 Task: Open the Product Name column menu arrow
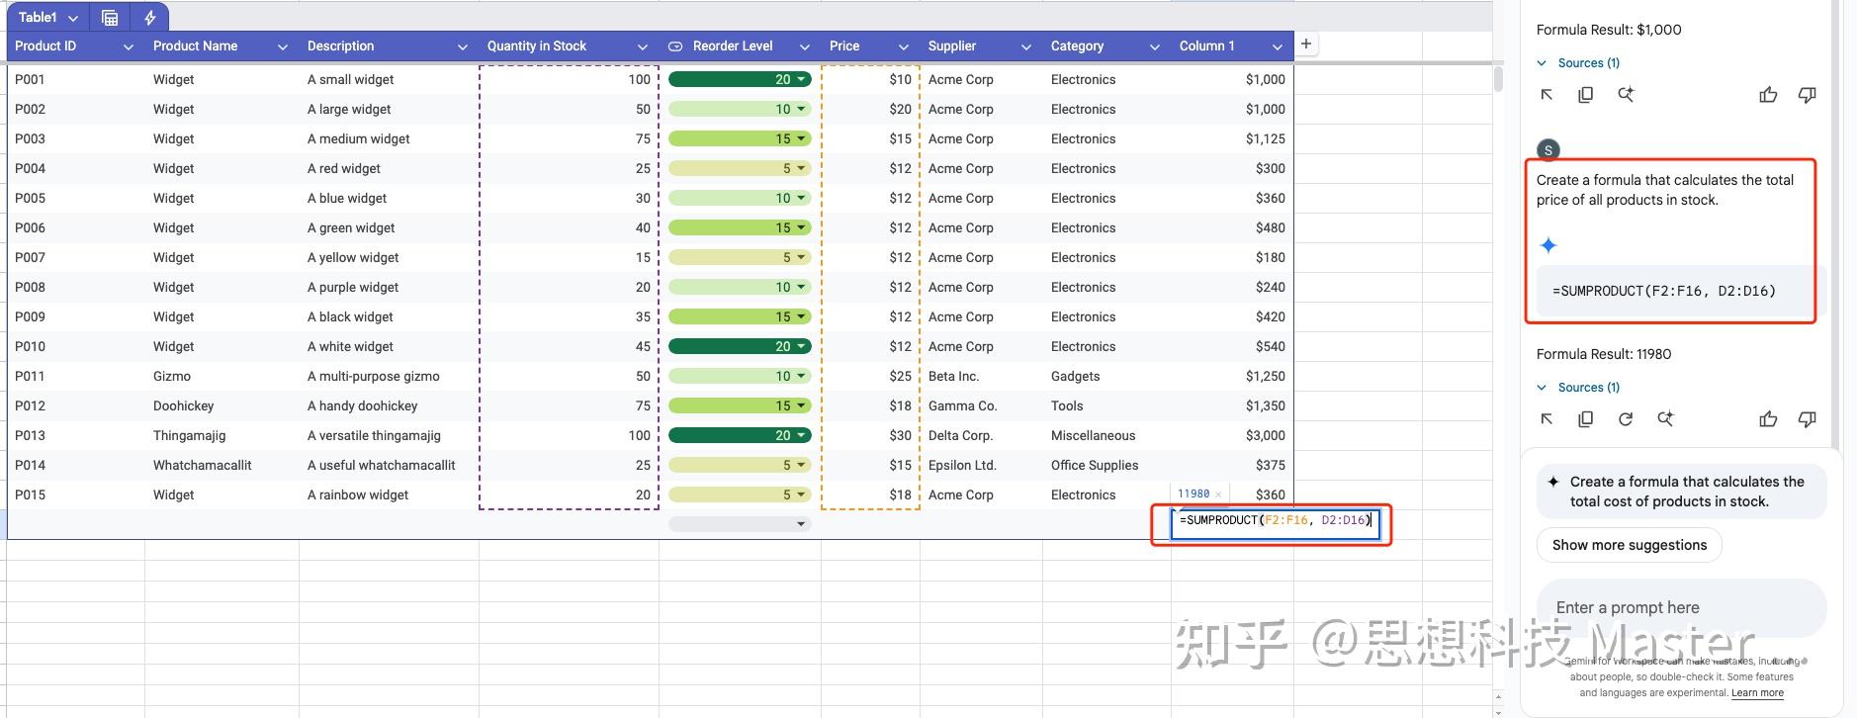coord(282,46)
